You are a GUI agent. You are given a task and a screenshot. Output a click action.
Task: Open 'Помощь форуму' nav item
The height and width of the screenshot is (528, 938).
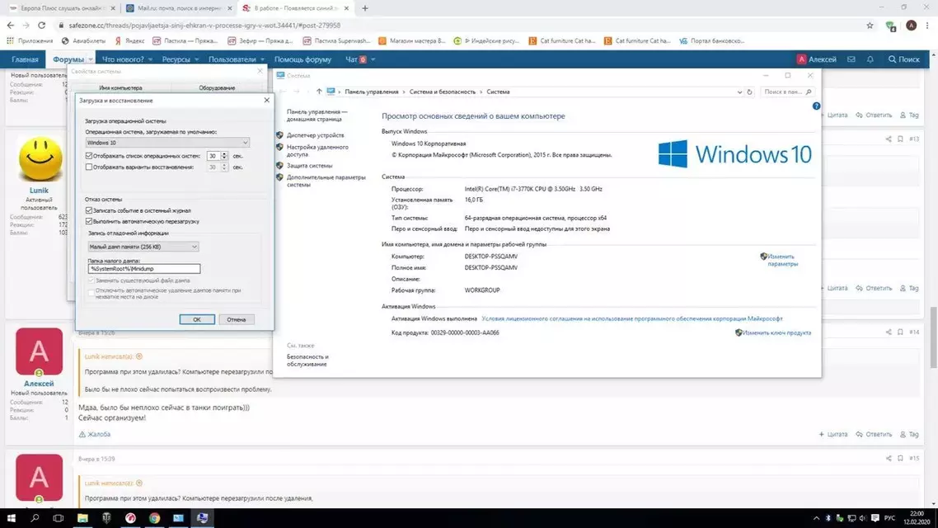click(x=303, y=59)
